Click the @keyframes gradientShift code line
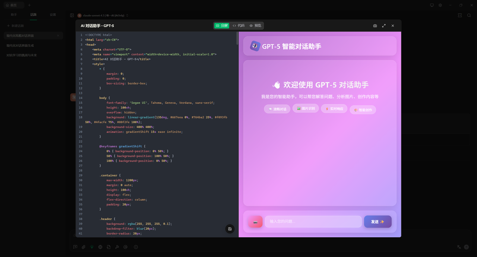The image size is (477, 257). coord(123,146)
